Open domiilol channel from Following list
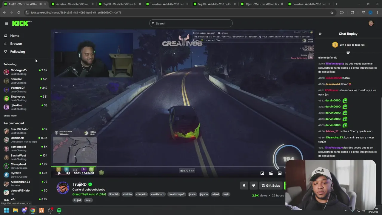 (25, 81)
